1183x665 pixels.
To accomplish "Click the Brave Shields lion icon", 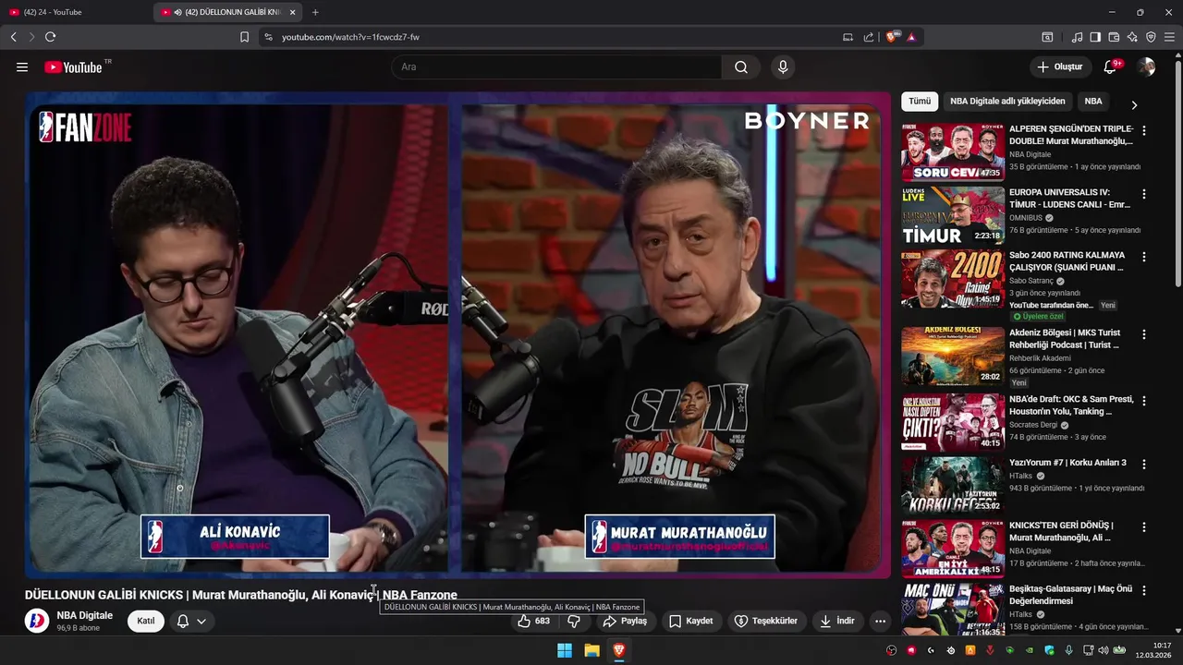I will coord(892,37).
